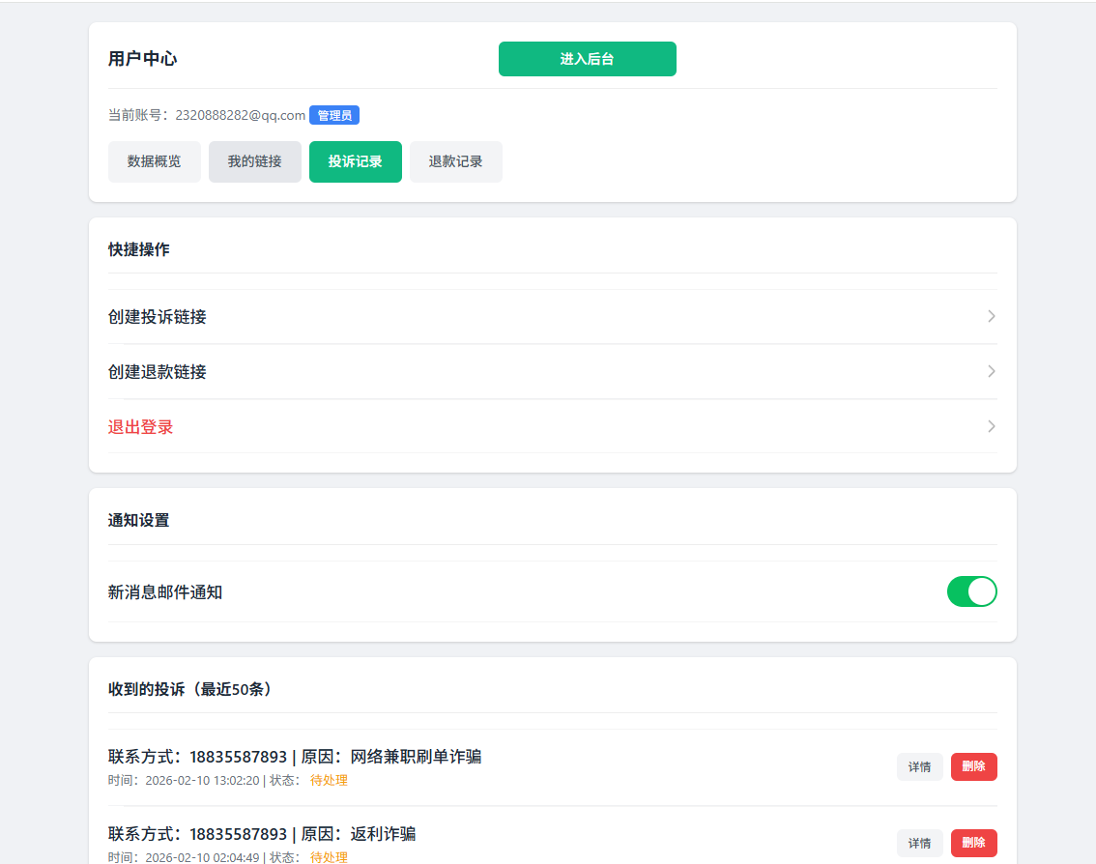Select the 投诉记录 tab

pyautogui.click(x=356, y=161)
